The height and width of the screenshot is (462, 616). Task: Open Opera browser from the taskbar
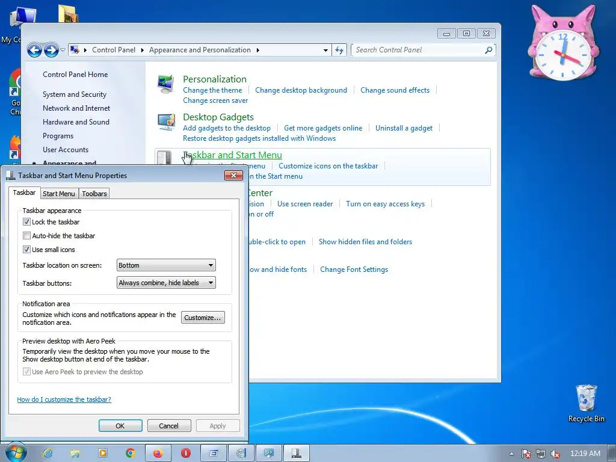click(x=185, y=454)
